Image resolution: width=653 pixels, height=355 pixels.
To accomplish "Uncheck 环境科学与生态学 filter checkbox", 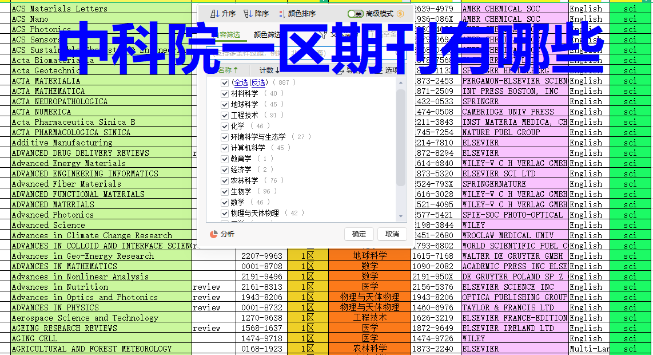I will click(x=225, y=137).
